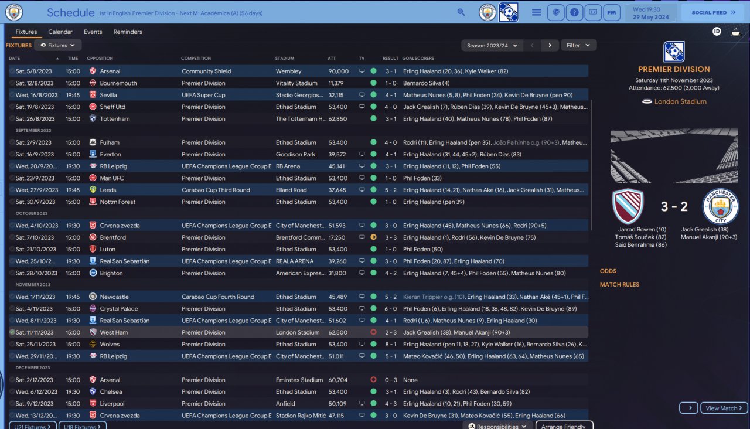Click the Arsenal crest in 5/8/2023 row
750x429 pixels.
93,71
